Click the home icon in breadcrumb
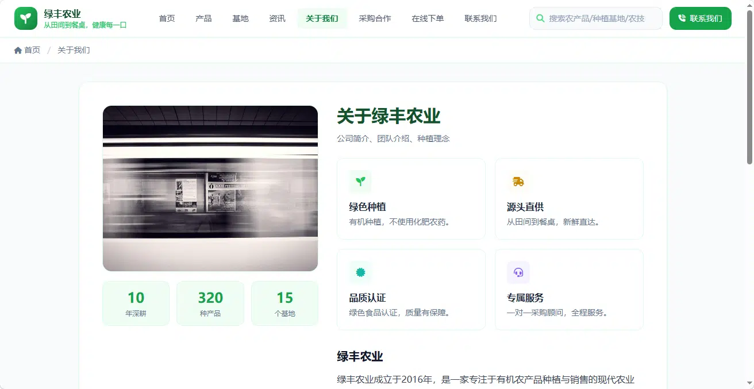This screenshot has width=754, height=389. coord(18,51)
